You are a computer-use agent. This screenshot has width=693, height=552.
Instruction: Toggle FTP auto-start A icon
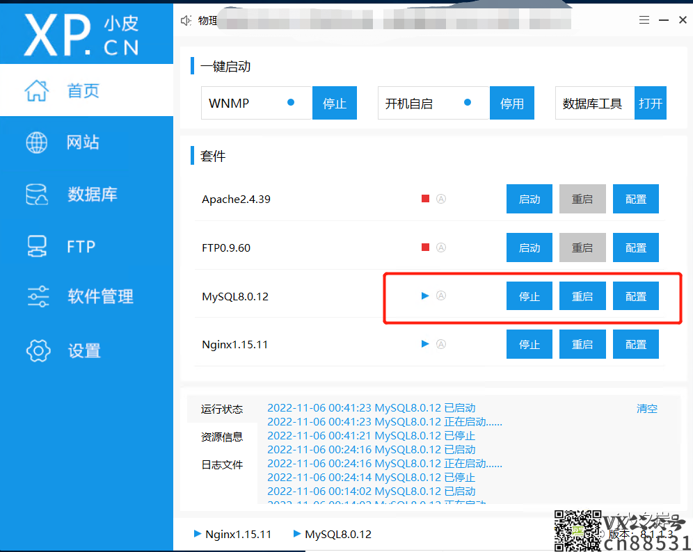pos(441,247)
